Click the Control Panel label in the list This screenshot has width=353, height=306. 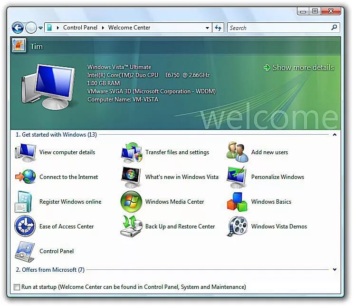pos(57,251)
